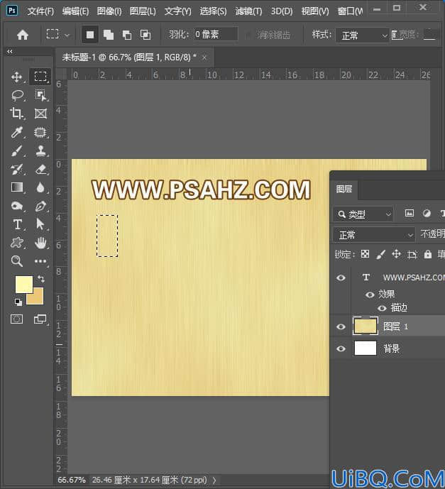Choose Add to selection mode
The width and height of the screenshot is (445, 489).
coord(109,35)
